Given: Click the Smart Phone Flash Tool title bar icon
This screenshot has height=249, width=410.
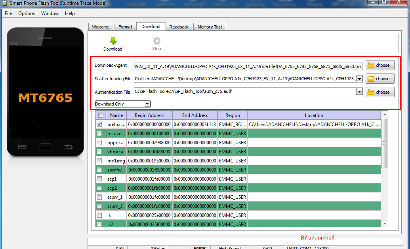Looking at the screenshot, I should 4,3.
